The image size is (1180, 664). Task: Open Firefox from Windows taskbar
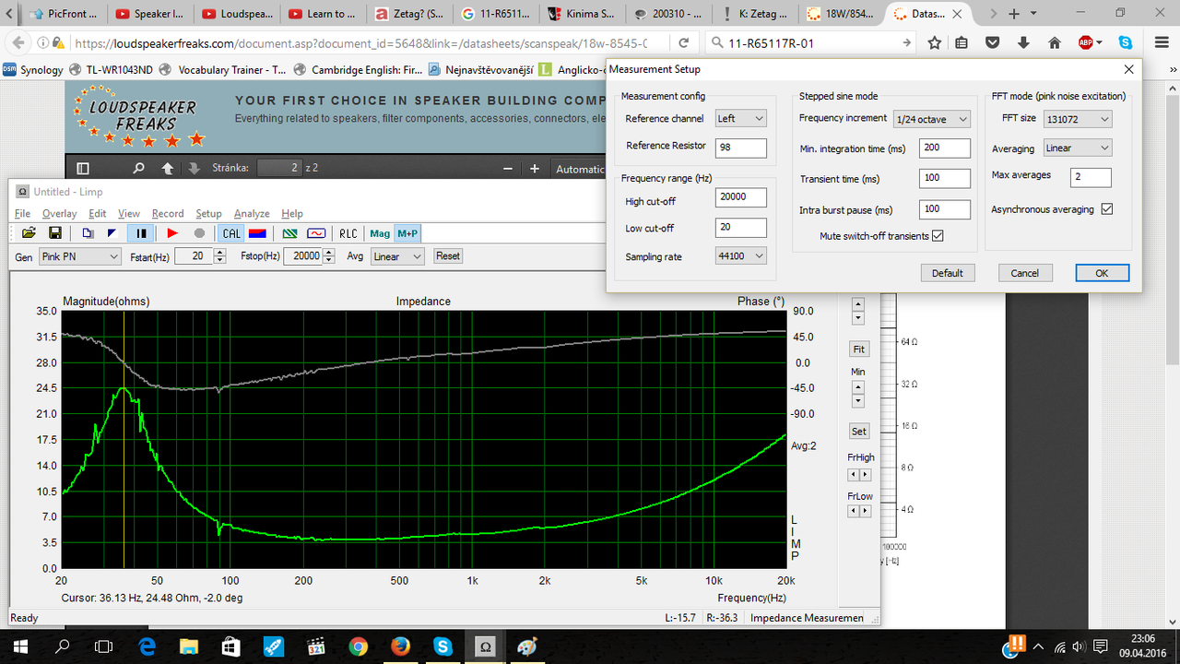pos(400,646)
